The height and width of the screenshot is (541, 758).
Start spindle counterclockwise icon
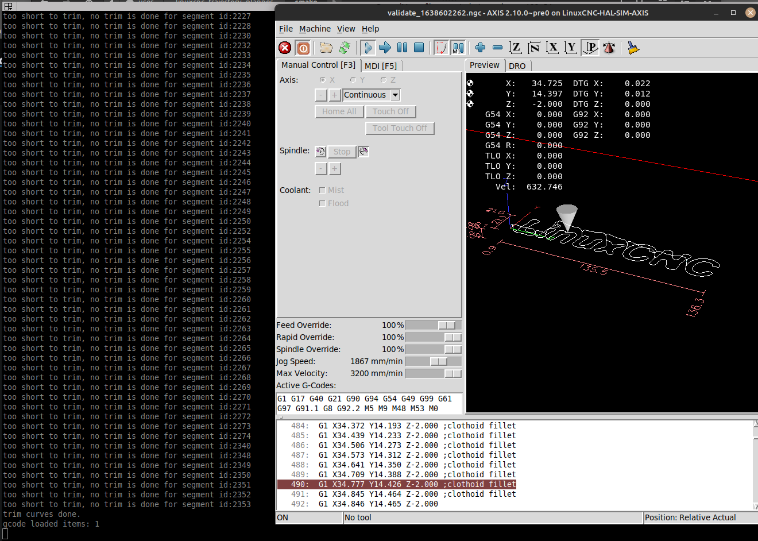tap(320, 152)
